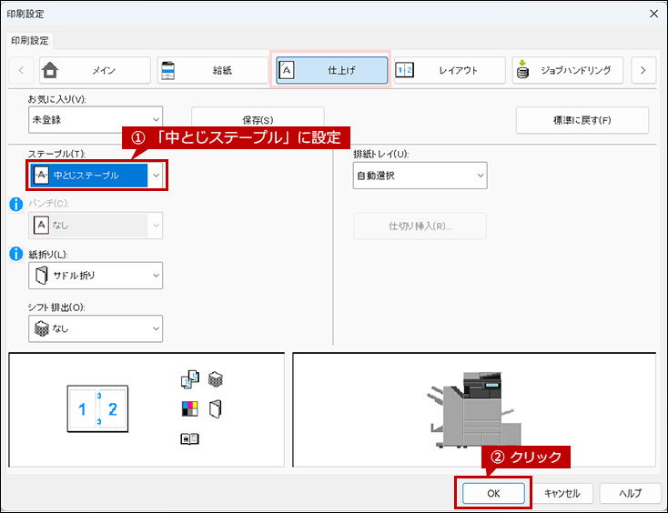Click the booklet icon in preview pane

pos(189,438)
